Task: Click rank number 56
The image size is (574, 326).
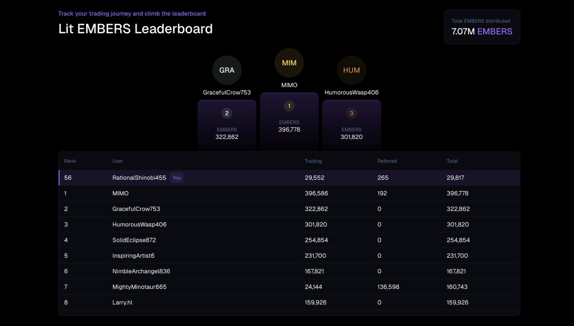Action: [x=68, y=178]
